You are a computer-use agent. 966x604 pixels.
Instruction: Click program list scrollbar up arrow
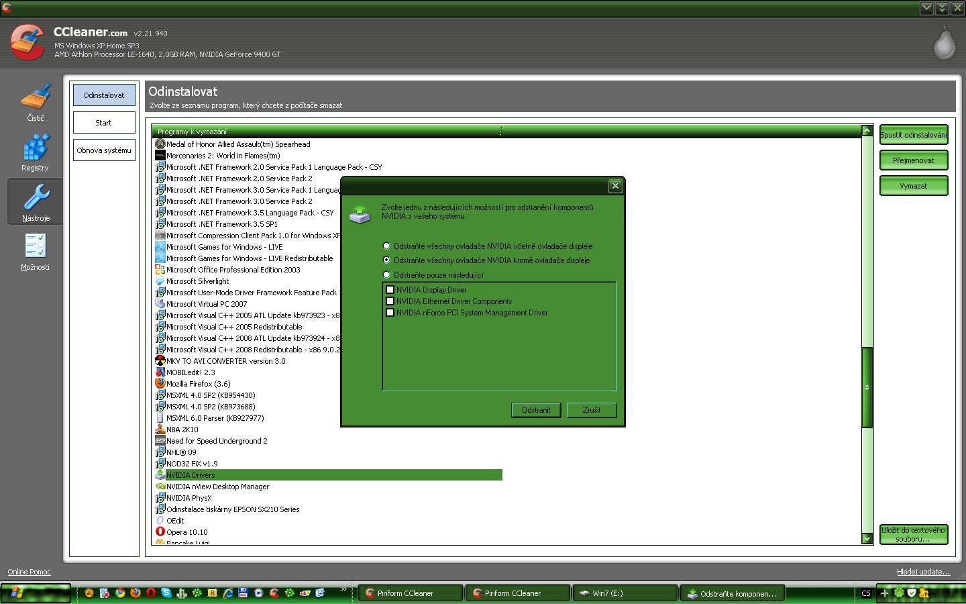[867, 130]
